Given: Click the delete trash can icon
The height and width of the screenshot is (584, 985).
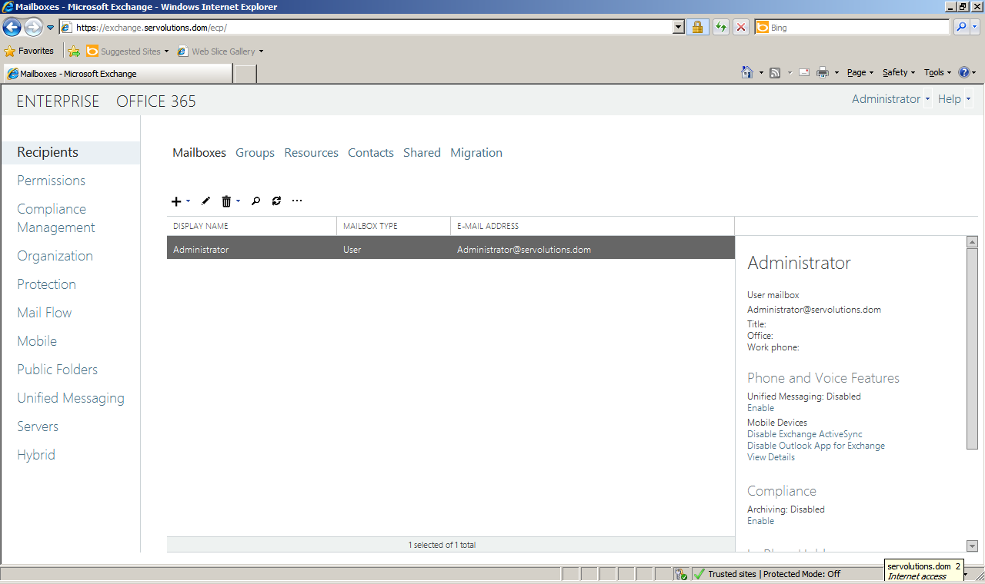Looking at the screenshot, I should tap(226, 201).
